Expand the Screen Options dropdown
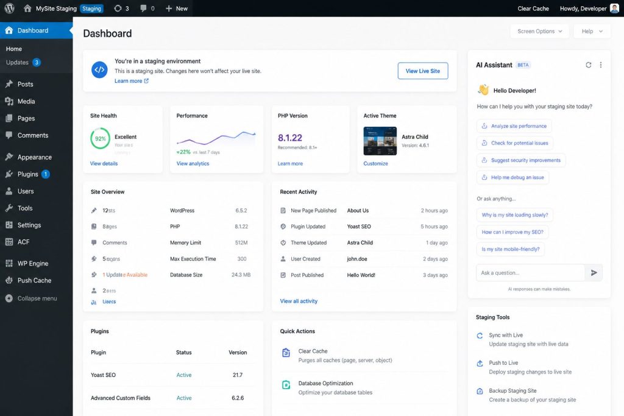 539,32
